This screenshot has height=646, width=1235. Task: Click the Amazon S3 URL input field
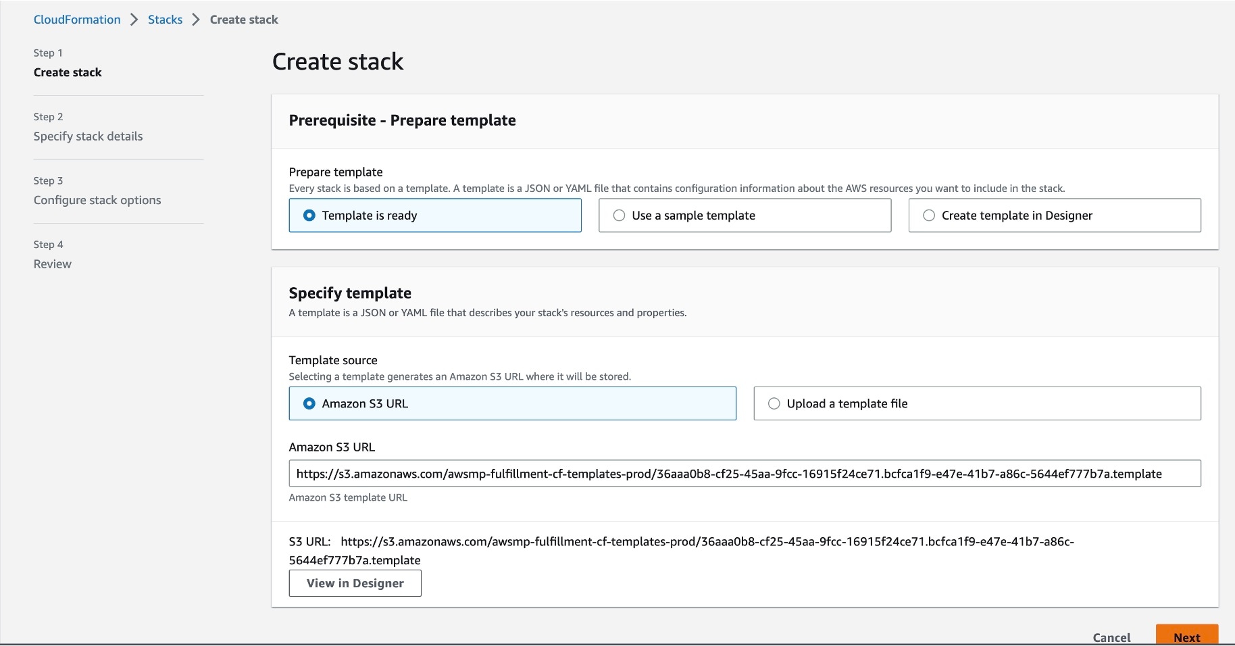(x=744, y=474)
